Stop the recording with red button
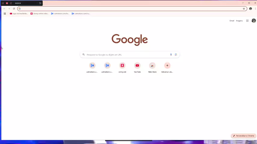257x144 pixels. pyautogui.click(x=7, y=3)
